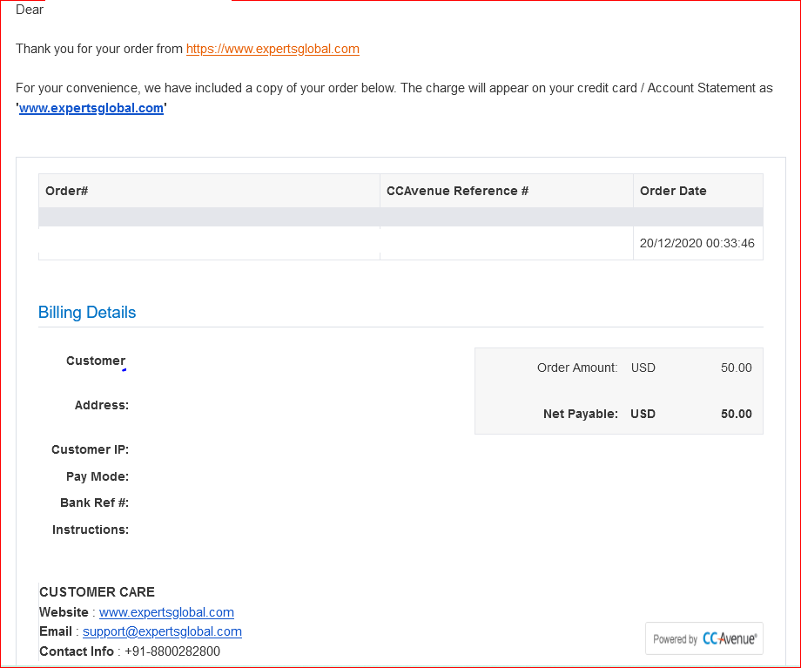Click the Instructions: label
The width and height of the screenshot is (801, 668).
point(91,530)
